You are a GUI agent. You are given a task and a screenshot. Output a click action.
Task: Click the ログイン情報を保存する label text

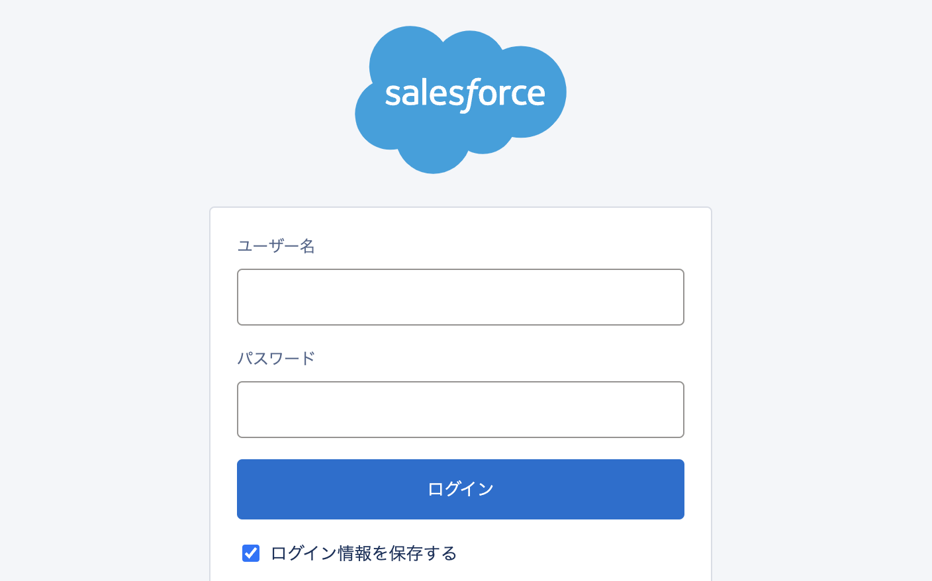coord(363,553)
